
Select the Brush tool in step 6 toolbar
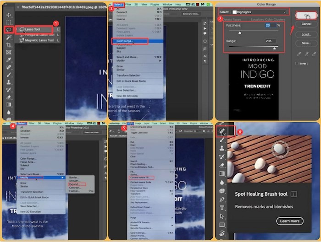click(222, 140)
